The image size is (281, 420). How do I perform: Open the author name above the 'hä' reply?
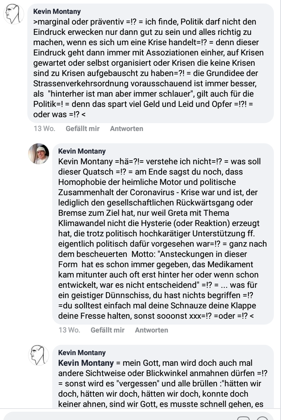pos(82,151)
